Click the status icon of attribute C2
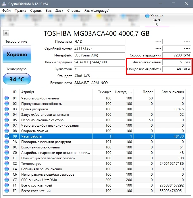This screenshot has width=193, height=198. pos(7,163)
